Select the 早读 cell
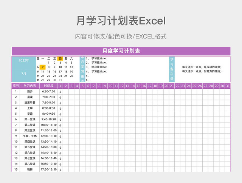Screen dimensions: 242x183 coord(30,114)
